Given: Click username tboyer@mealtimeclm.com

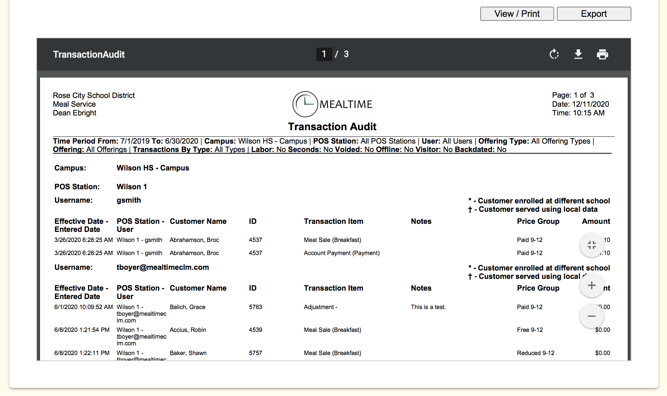Looking at the screenshot, I should click(163, 267).
